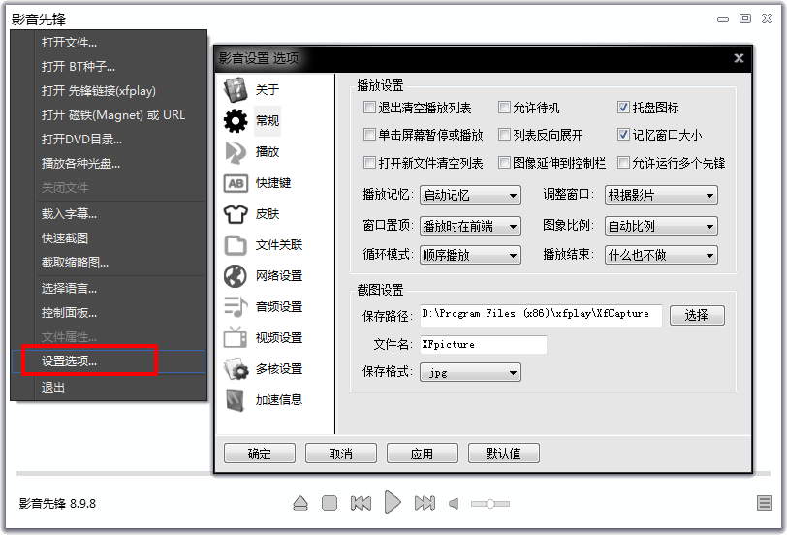This screenshot has height=535, width=787.
Task: Mute audio with the speaker icon
Action: coord(454,503)
